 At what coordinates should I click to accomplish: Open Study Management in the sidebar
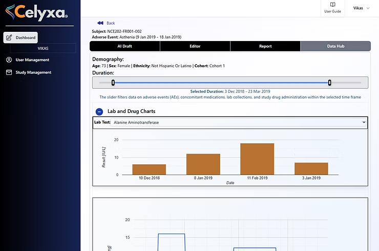pos(33,72)
